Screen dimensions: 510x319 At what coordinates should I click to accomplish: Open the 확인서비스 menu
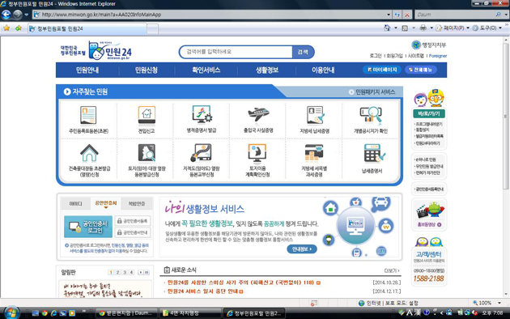[206, 70]
